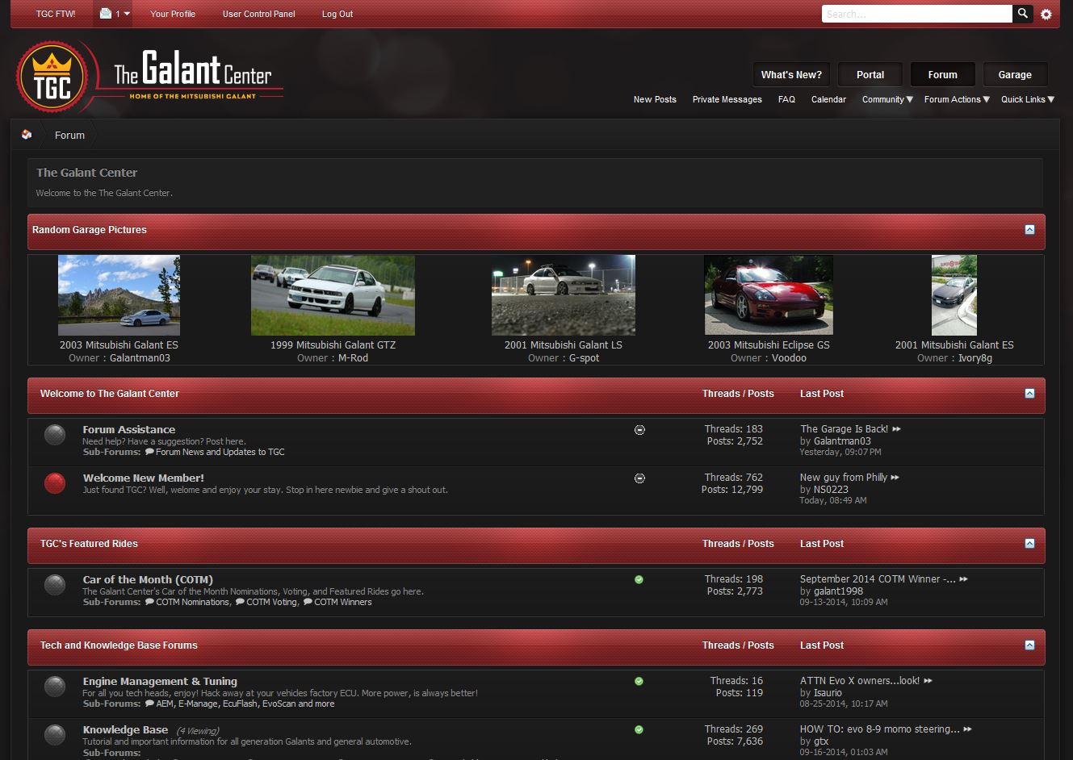Open Calendar link
The width and height of the screenshot is (1073, 760).
coord(828,99)
